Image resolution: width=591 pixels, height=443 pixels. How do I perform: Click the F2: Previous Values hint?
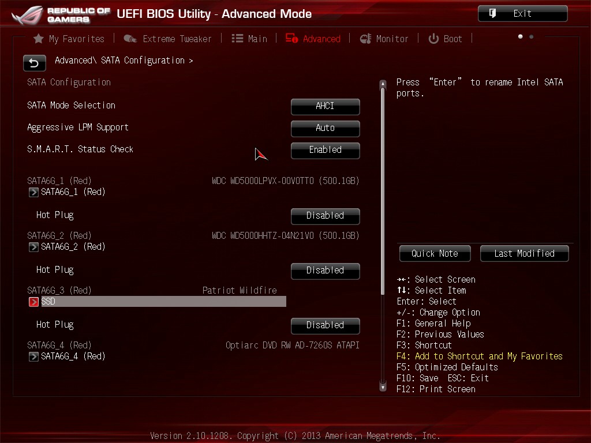(x=440, y=335)
